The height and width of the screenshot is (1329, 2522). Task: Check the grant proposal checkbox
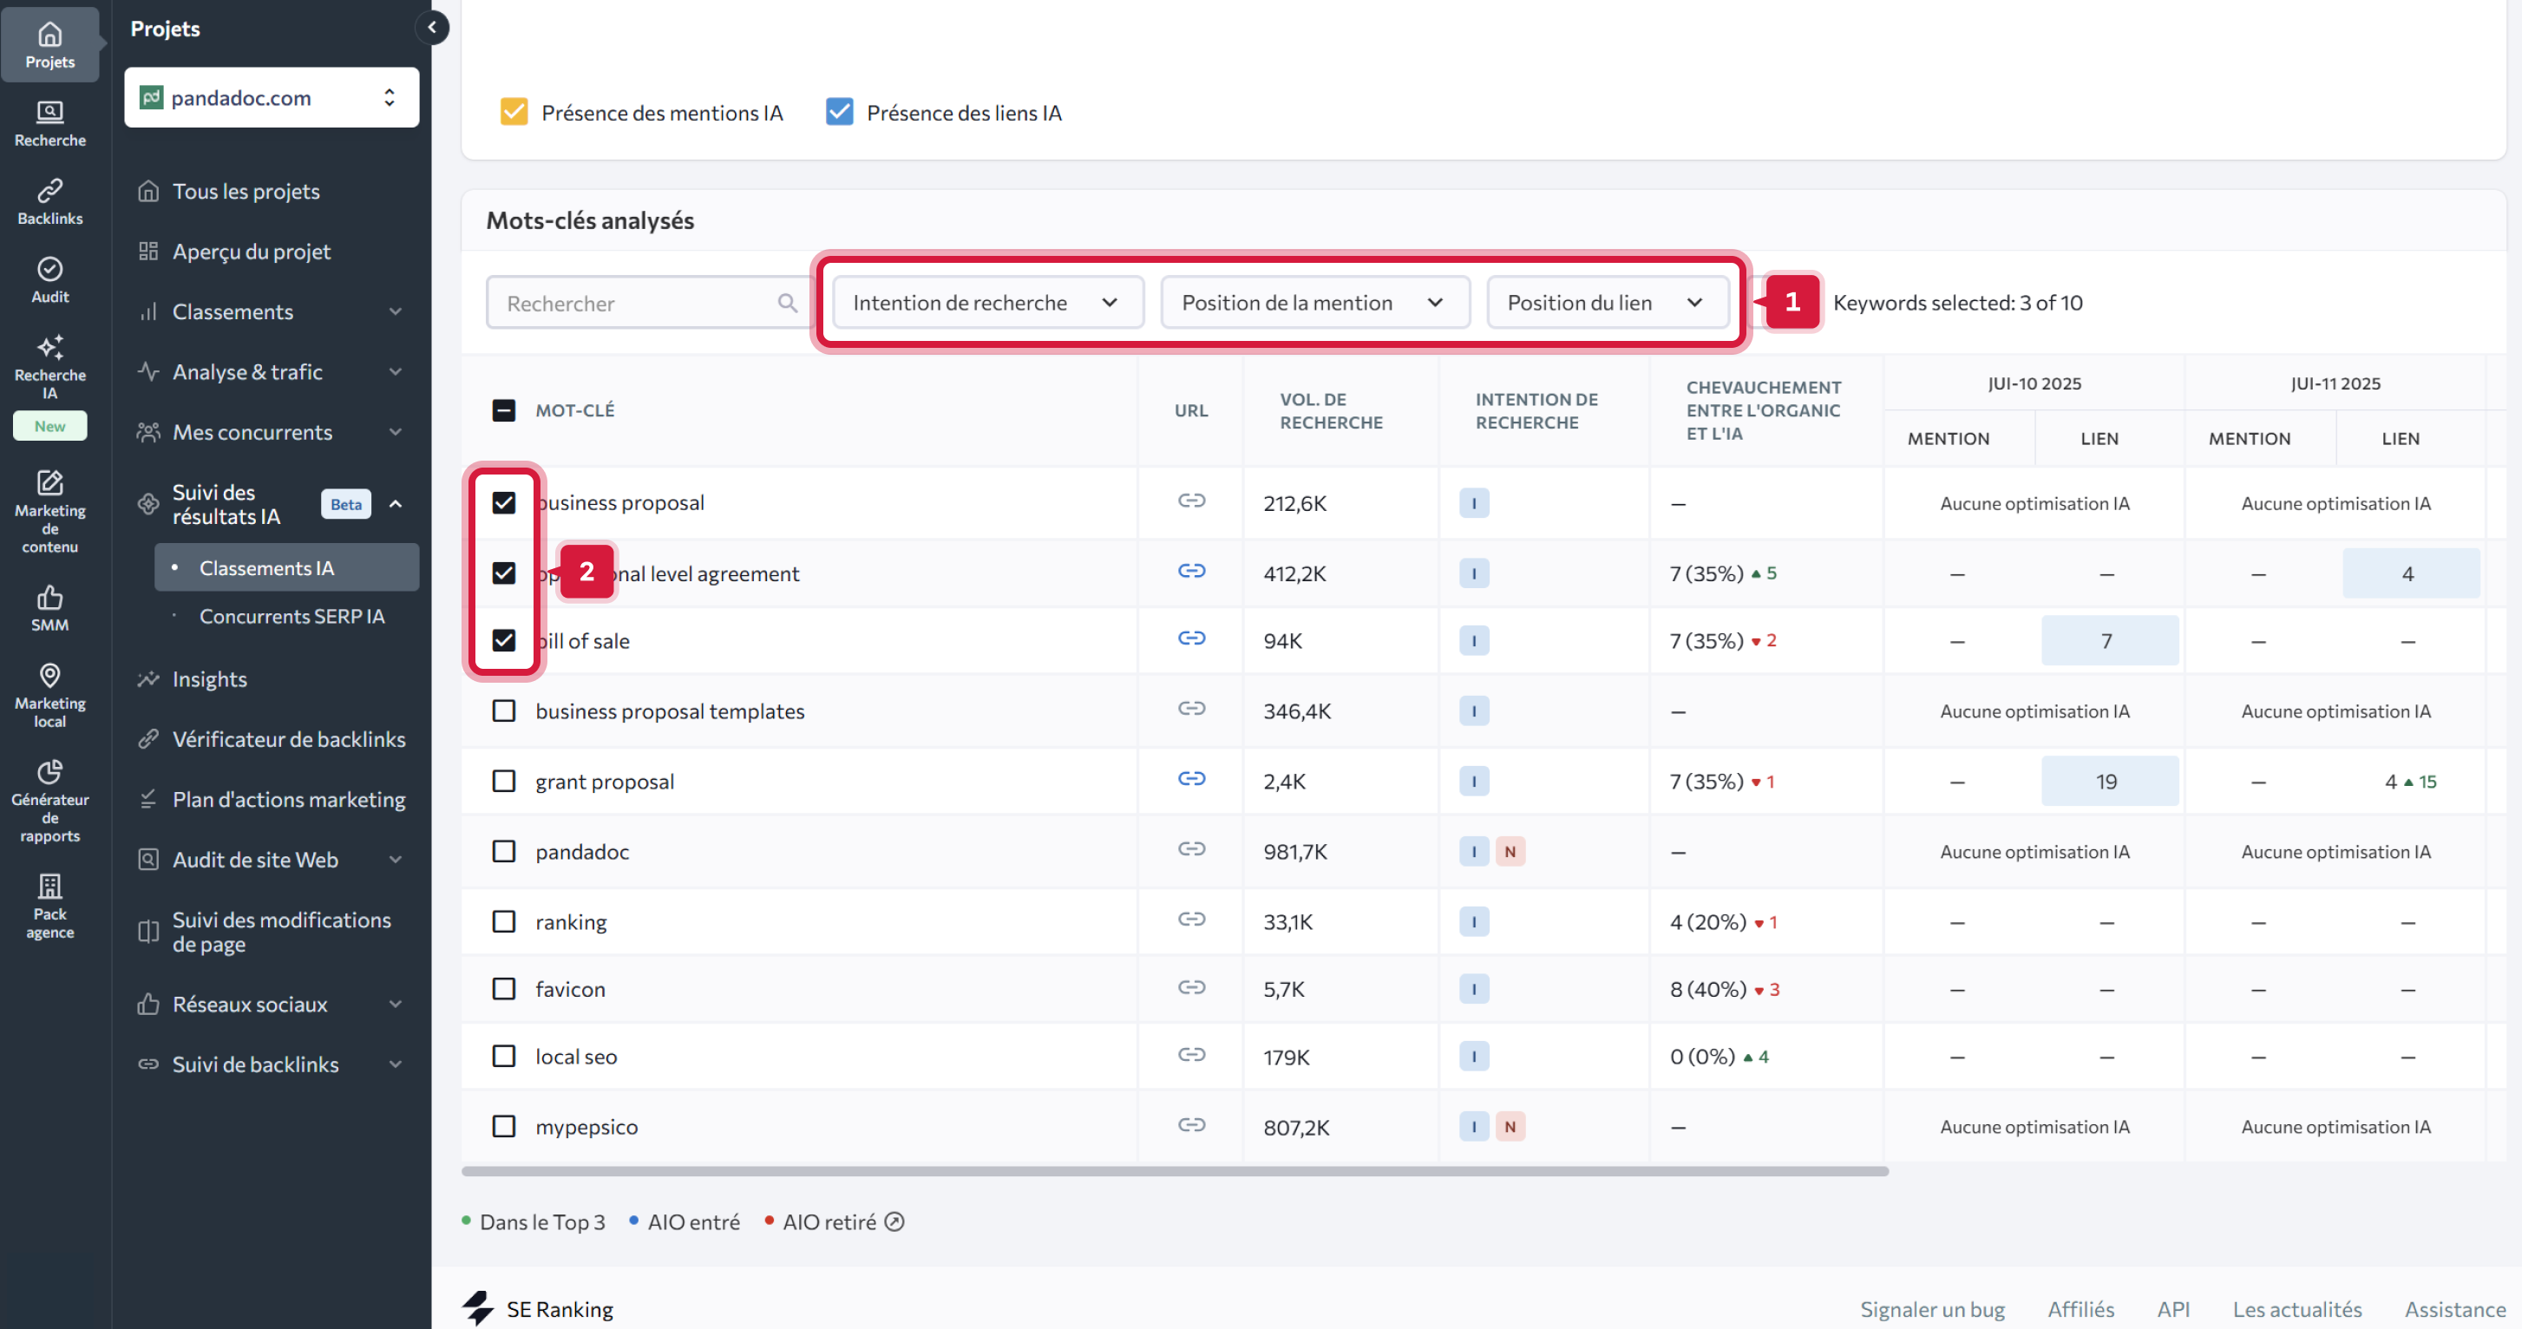[x=503, y=781]
